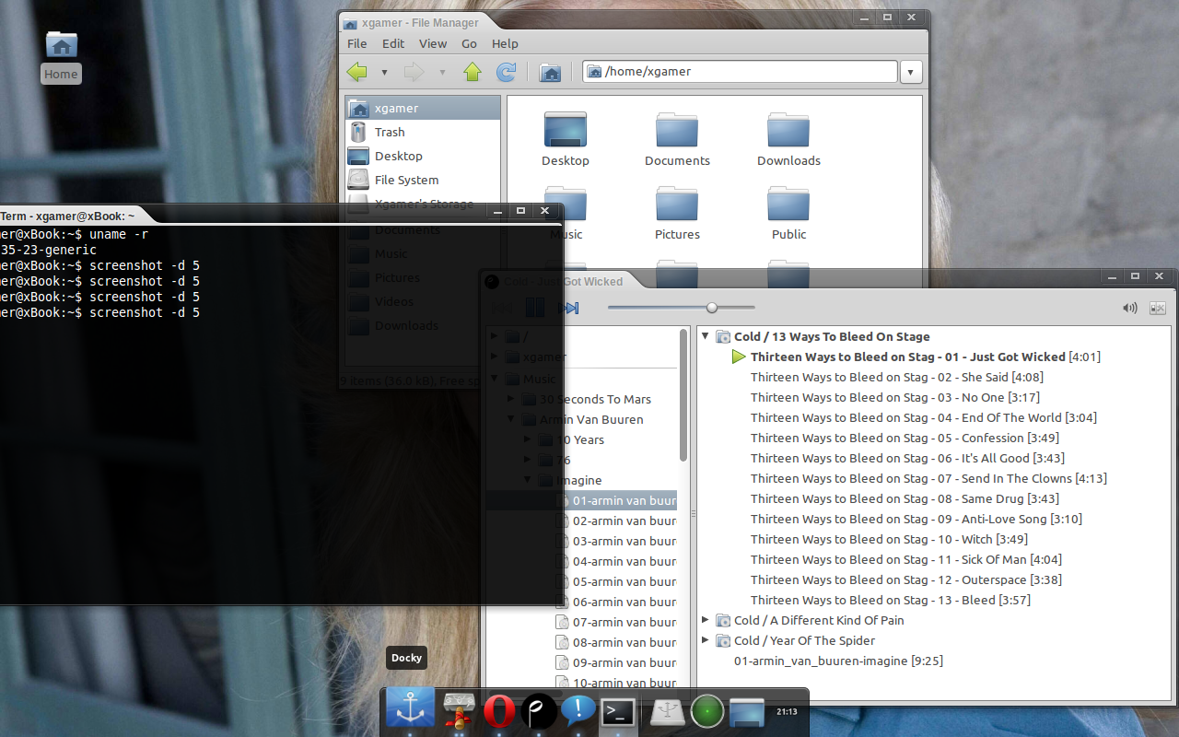The image size is (1179, 737).
Task: Select track 09 - Anti-Love Song
Action: coord(916,519)
